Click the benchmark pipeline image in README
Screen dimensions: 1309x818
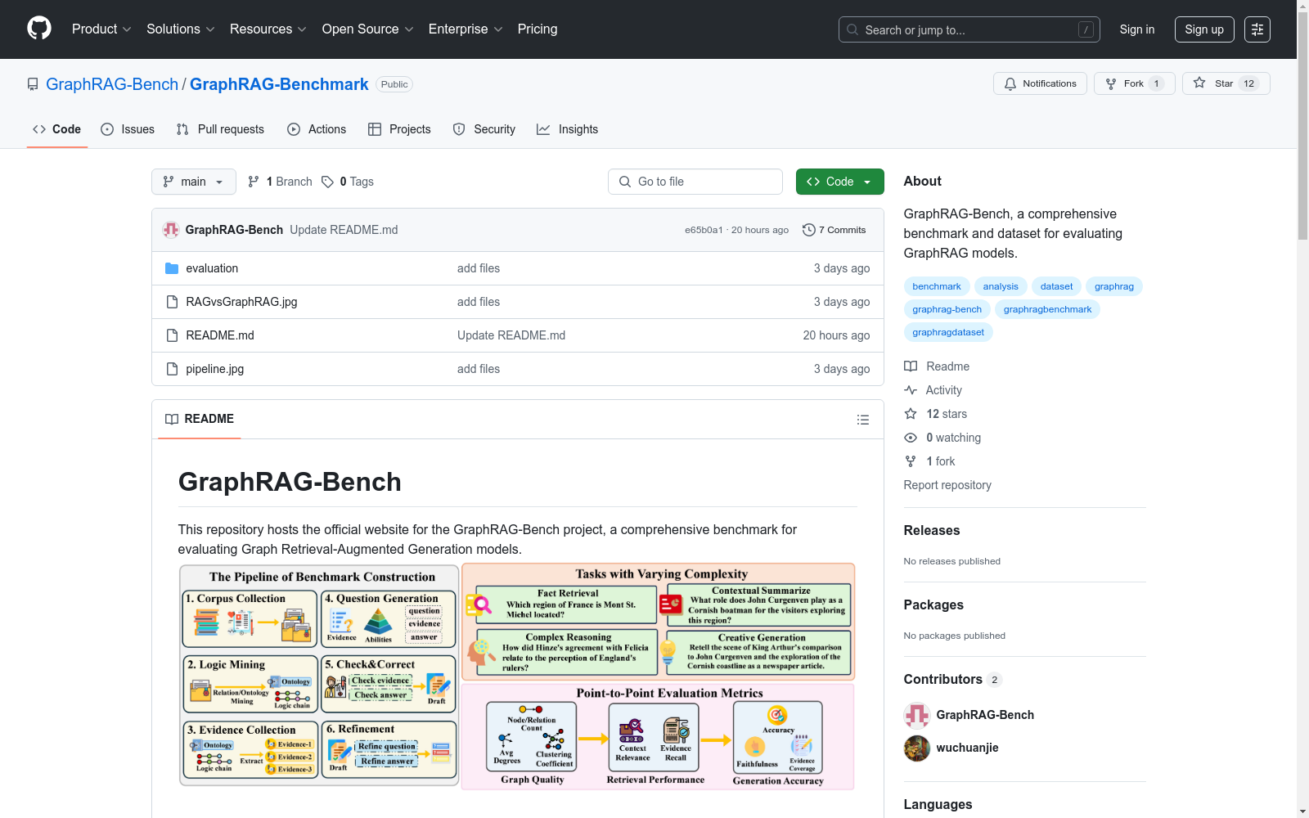(517, 676)
